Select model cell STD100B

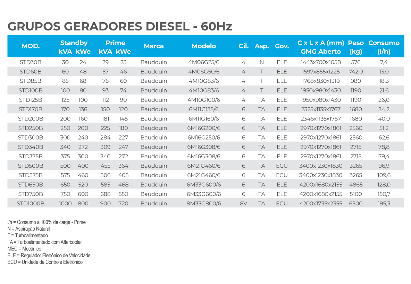click(31, 90)
